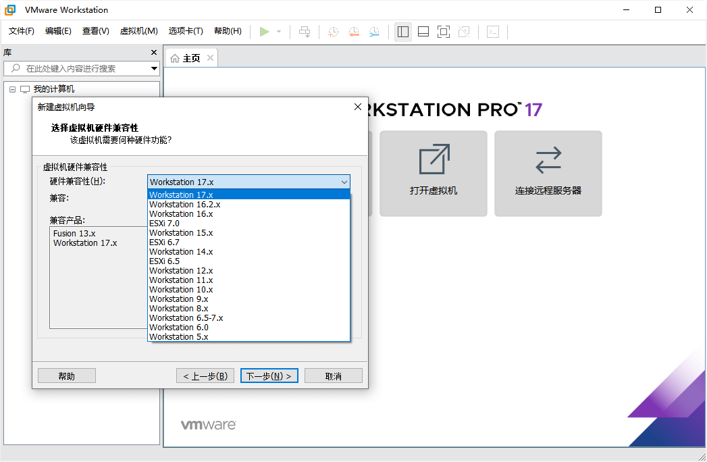Toggle the thumbnail bar view icon
The image size is (707, 462).
click(423, 32)
